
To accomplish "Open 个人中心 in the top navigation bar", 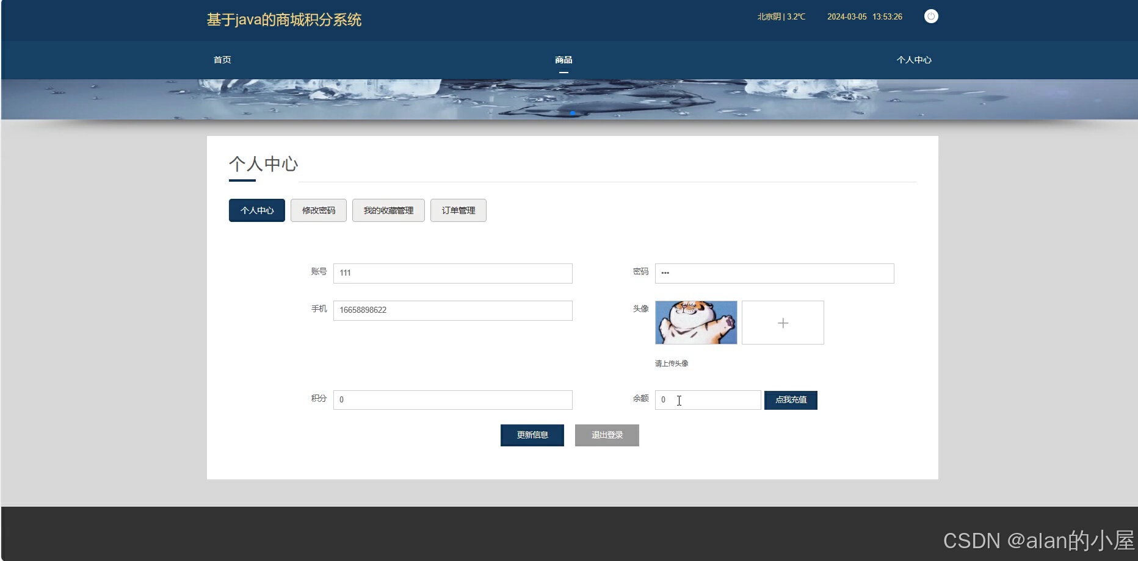I will point(914,60).
